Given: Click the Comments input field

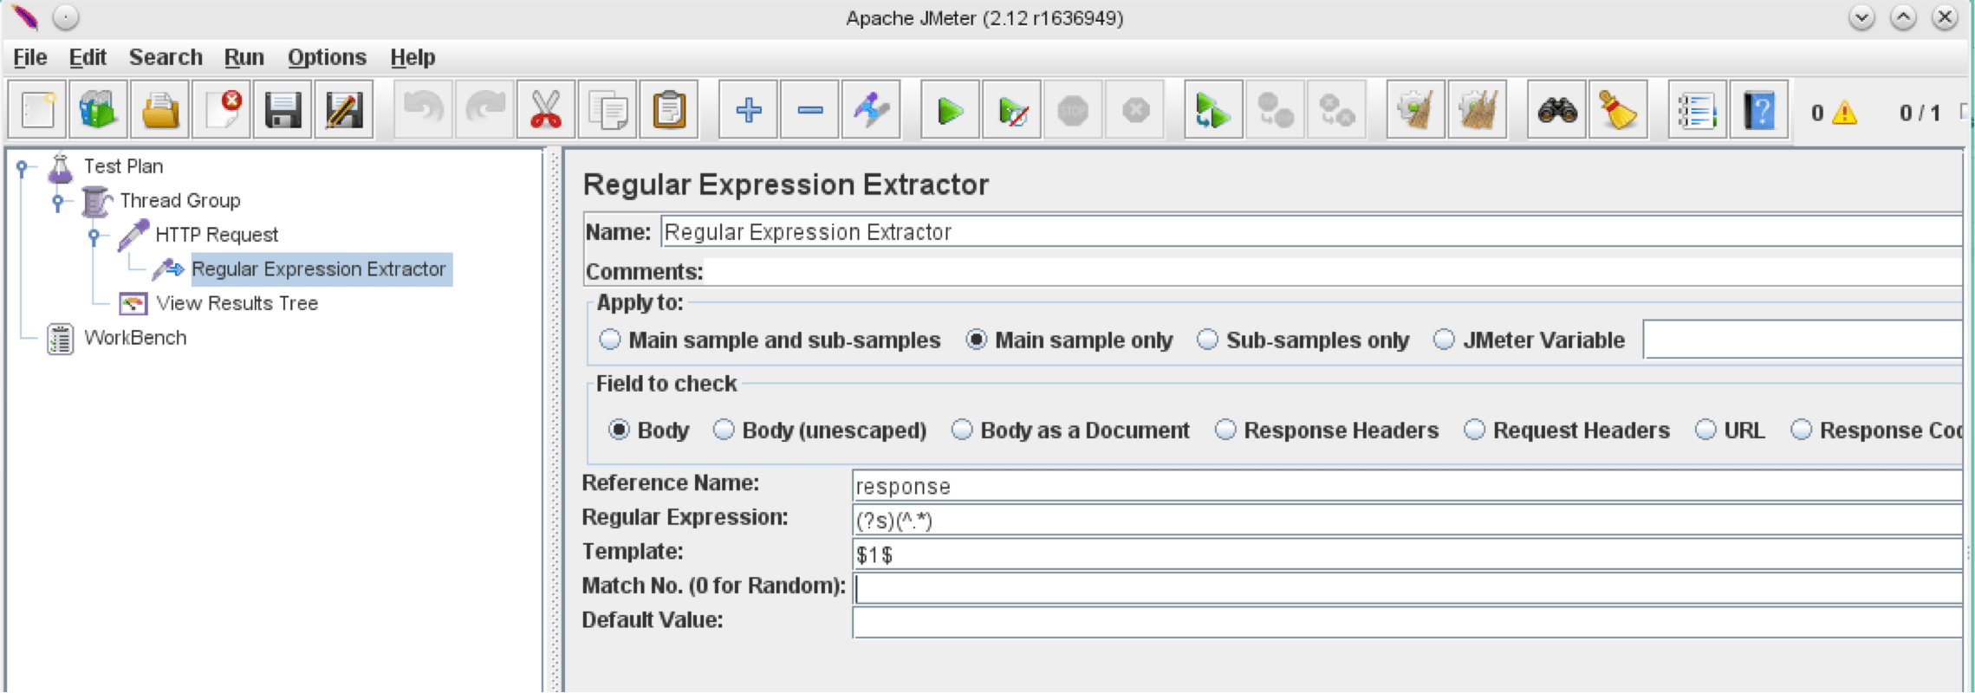Looking at the screenshot, I should pos(1335,271).
